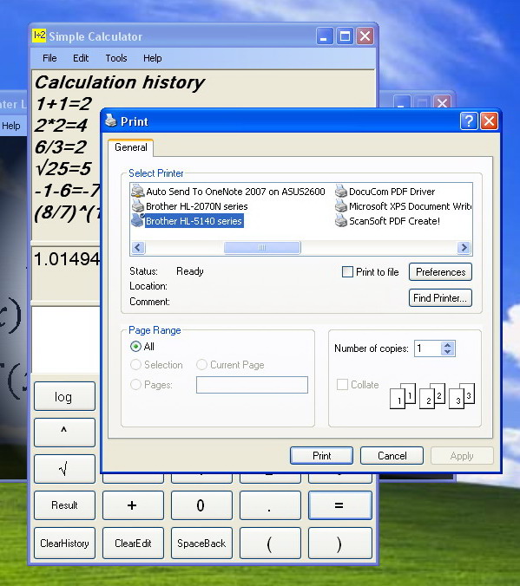The height and width of the screenshot is (586, 520).
Task: Click the 0 digit button on the calculator
Action: tap(201, 505)
